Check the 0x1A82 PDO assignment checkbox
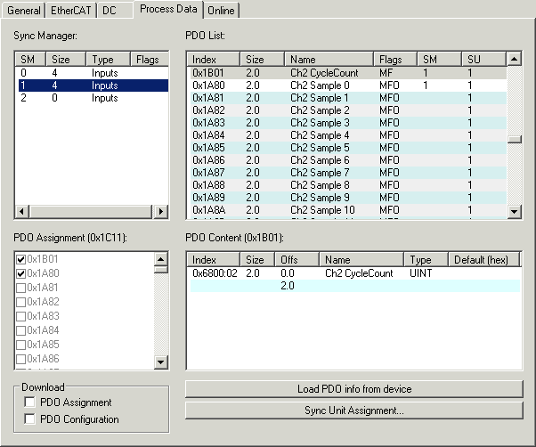The image size is (536, 447). pos(20,302)
